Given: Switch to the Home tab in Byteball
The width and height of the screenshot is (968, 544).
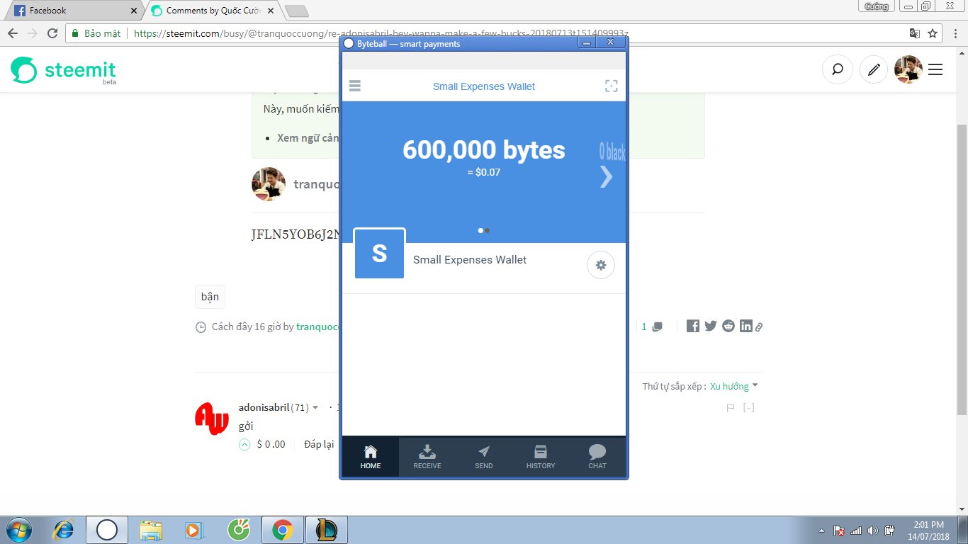Looking at the screenshot, I should pyautogui.click(x=371, y=457).
